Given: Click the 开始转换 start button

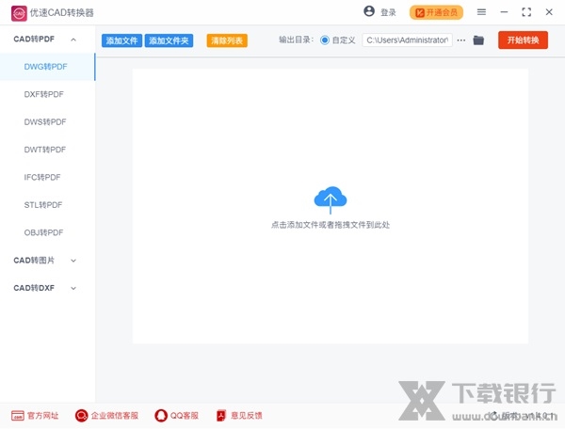Looking at the screenshot, I should click(524, 40).
